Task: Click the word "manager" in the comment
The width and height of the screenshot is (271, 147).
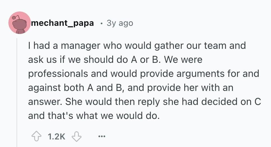Action: (76, 46)
